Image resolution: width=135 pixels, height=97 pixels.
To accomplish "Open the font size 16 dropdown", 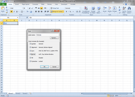I will 28,8.
